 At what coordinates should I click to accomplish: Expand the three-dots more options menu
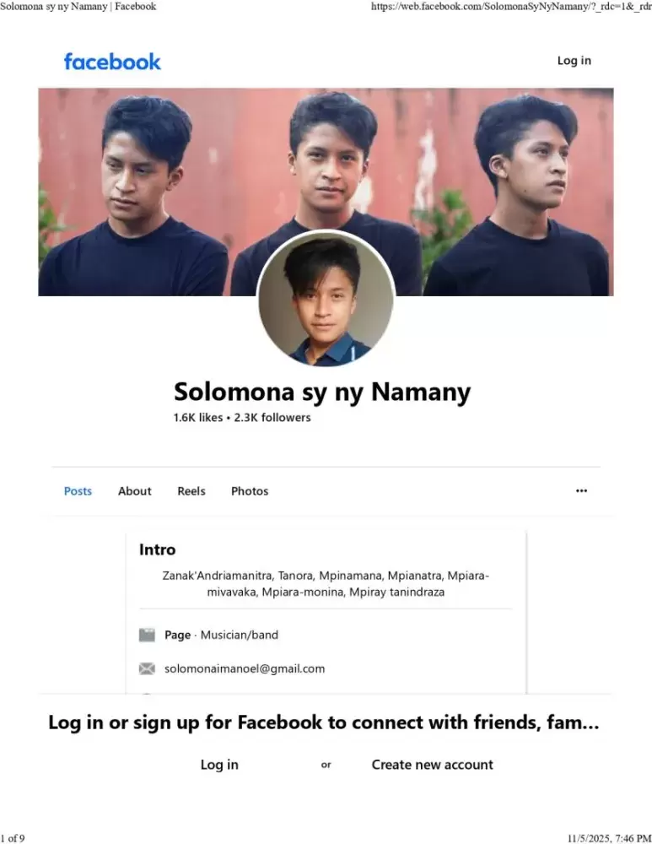(x=581, y=491)
